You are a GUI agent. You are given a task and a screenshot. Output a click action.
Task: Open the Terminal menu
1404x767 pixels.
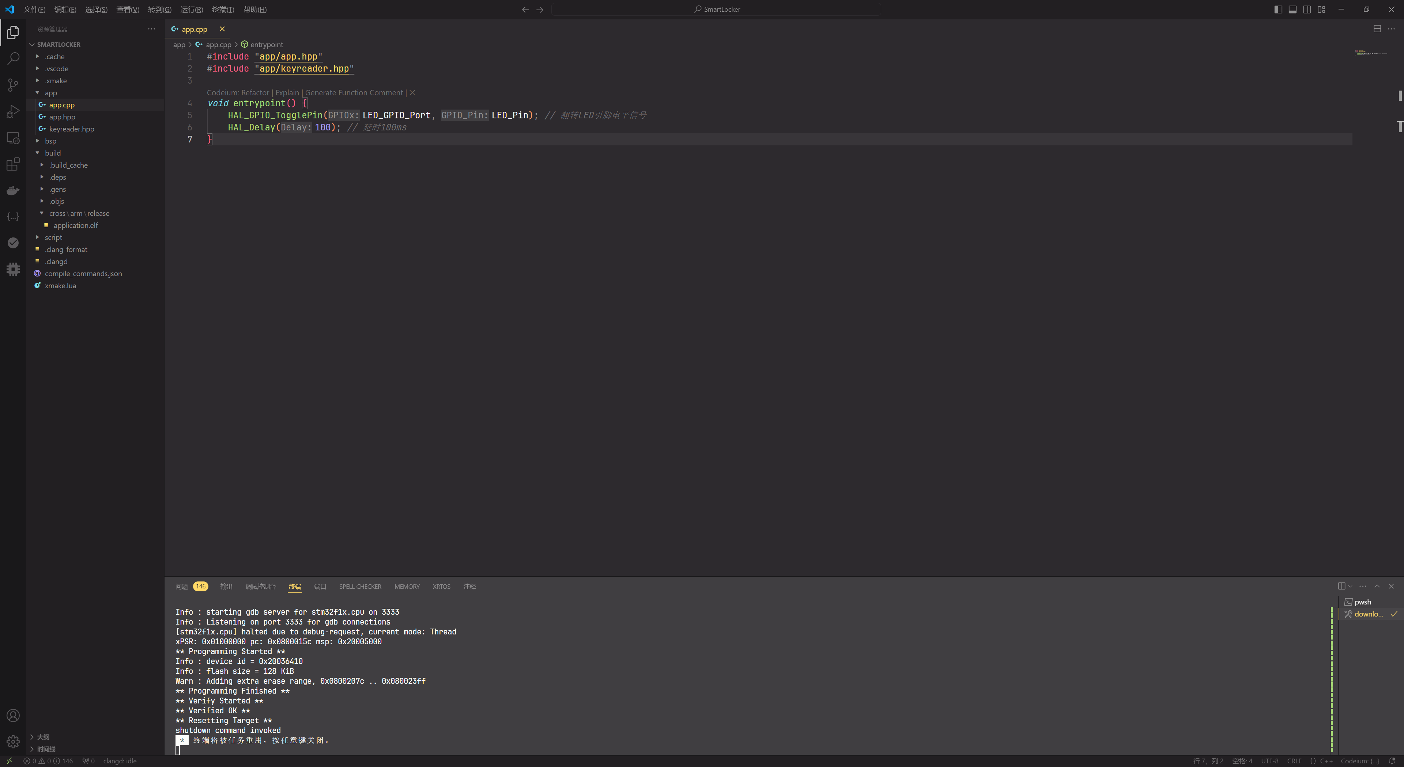pyautogui.click(x=223, y=9)
